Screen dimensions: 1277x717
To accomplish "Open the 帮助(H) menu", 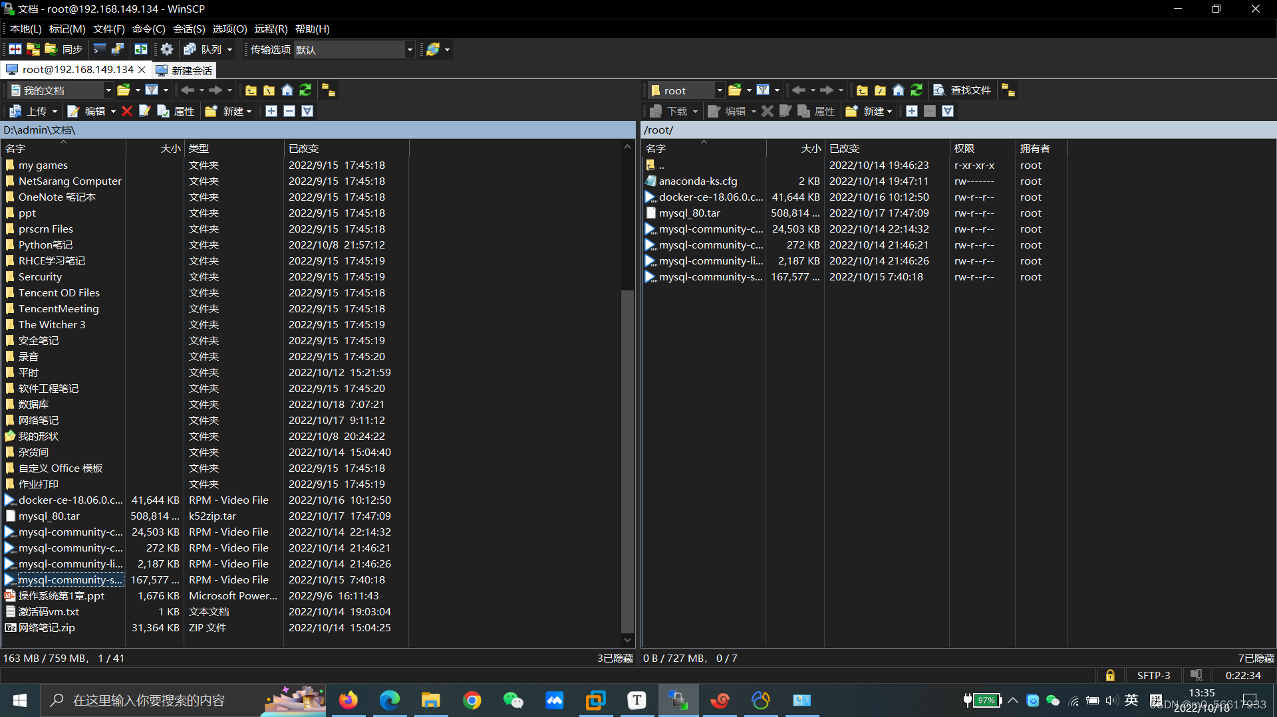I will [x=312, y=29].
